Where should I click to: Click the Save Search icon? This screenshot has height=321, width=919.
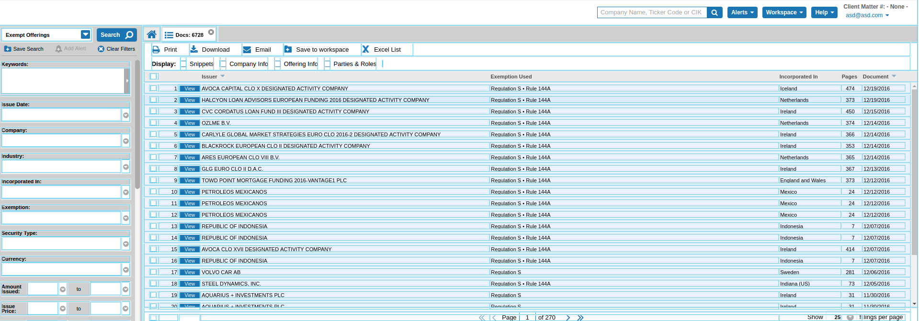(x=8, y=49)
